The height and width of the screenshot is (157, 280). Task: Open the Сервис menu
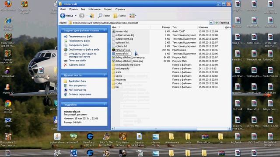[108, 9]
